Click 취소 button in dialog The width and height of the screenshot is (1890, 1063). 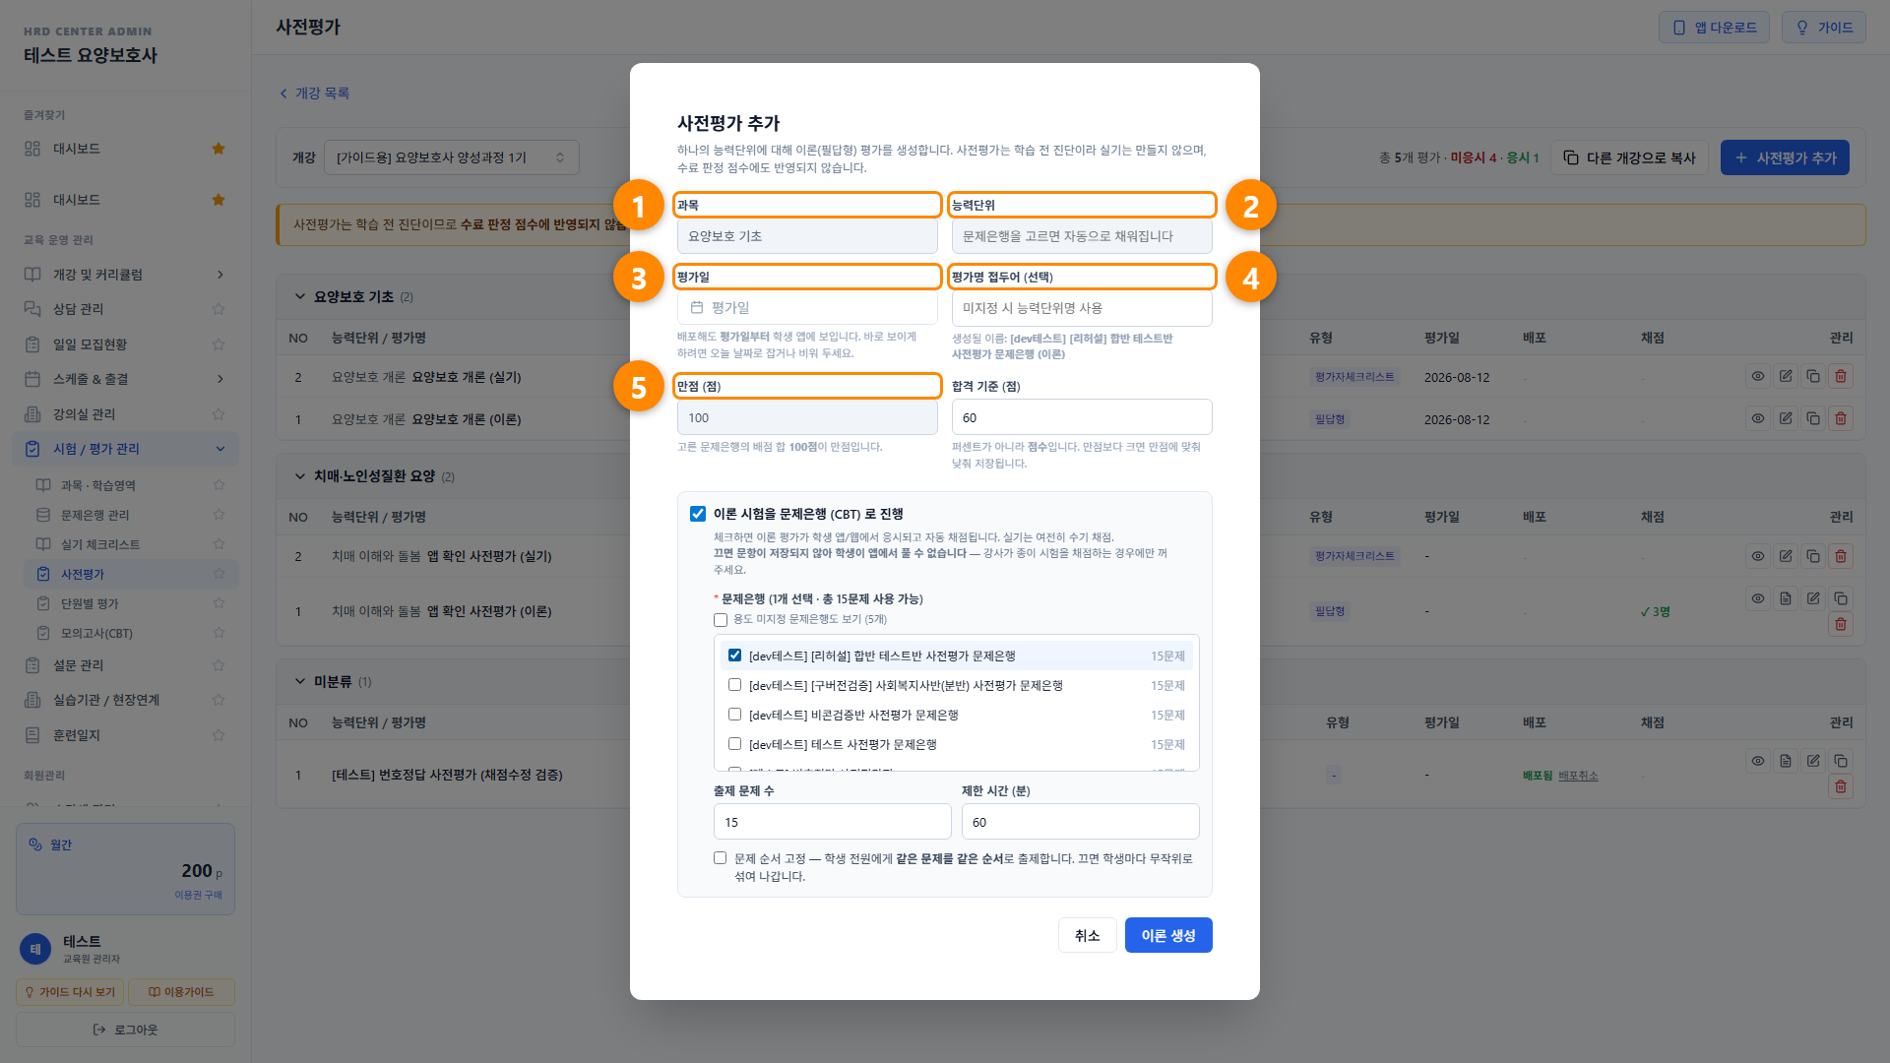(1088, 935)
